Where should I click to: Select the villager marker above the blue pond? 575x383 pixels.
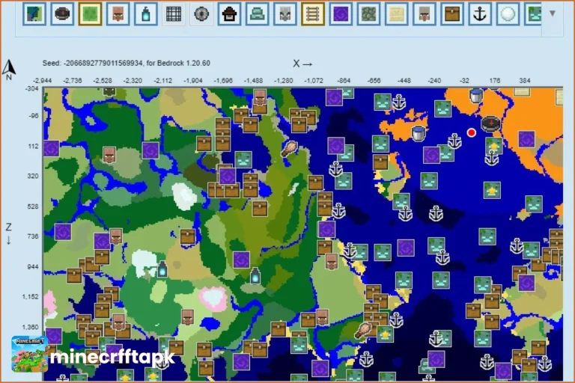pyautogui.click(x=188, y=317)
